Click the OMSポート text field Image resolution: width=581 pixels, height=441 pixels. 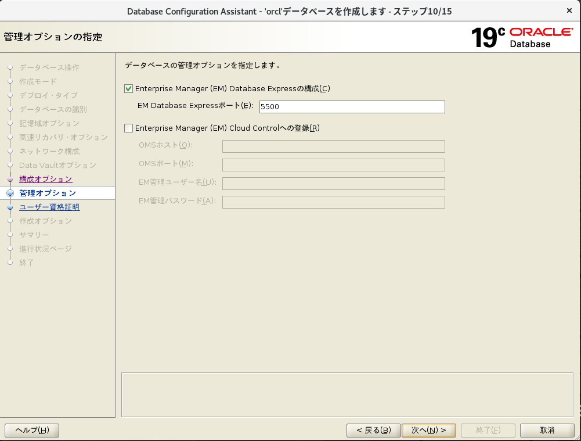pos(333,165)
